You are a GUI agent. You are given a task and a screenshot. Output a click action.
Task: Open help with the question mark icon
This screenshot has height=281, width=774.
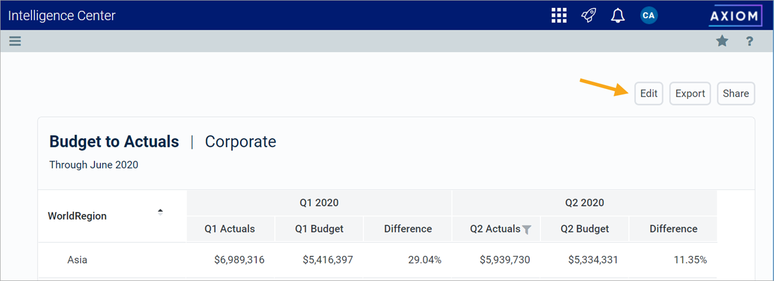point(749,41)
